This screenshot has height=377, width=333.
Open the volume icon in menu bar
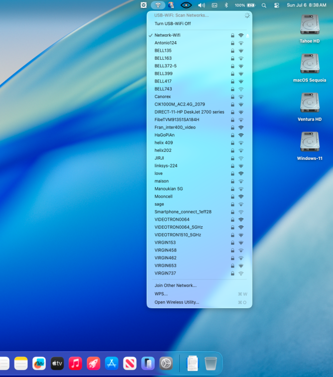(x=201, y=6)
